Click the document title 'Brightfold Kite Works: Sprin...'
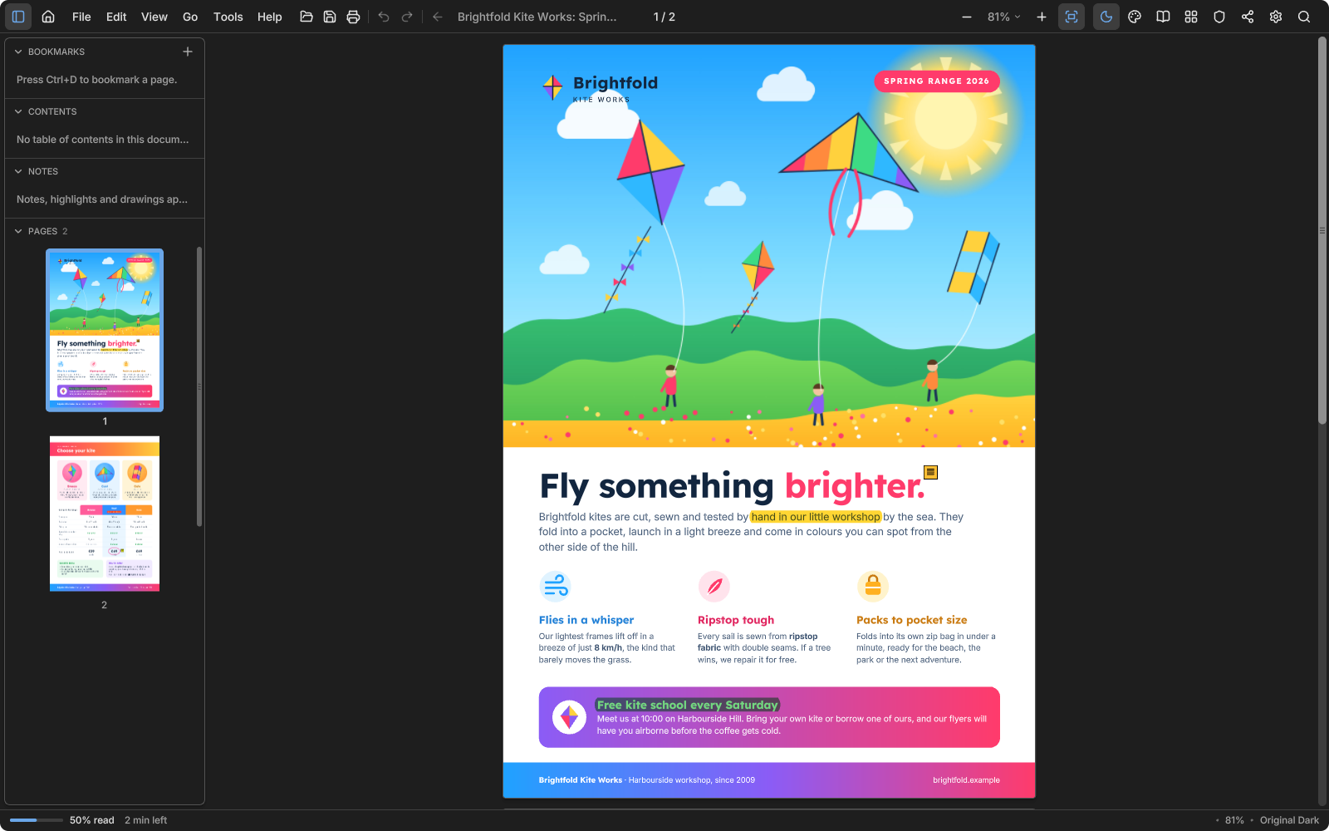The image size is (1329, 831). (x=537, y=17)
